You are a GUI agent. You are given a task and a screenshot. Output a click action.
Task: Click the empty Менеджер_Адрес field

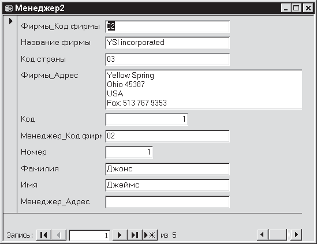[x=167, y=202]
